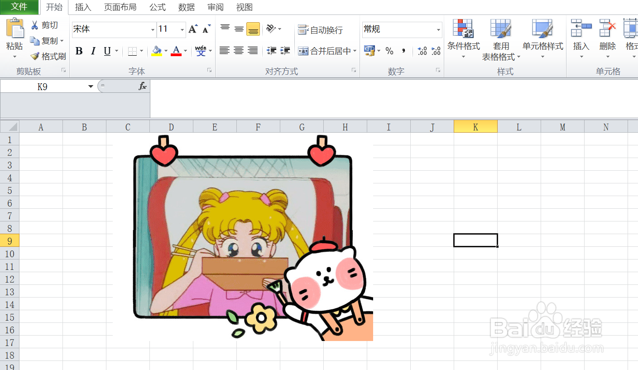Image resolution: width=638 pixels, height=370 pixels.
Task: Click the decrease decimal places icon
Action: pos(436,51)
